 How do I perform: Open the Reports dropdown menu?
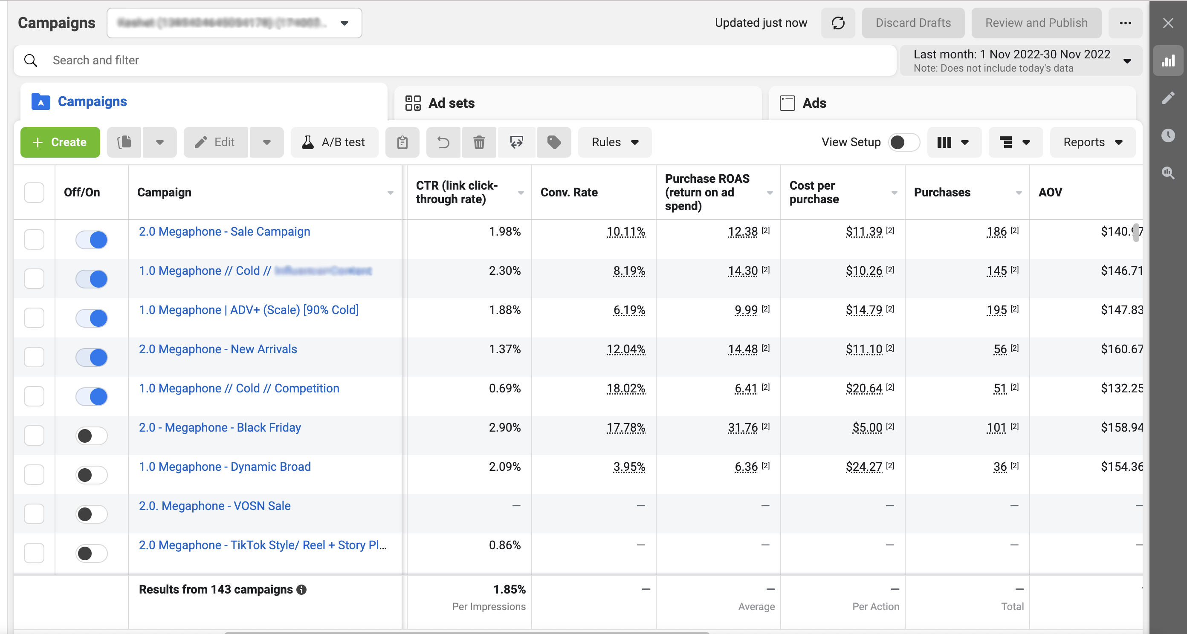pos(1092,142)
